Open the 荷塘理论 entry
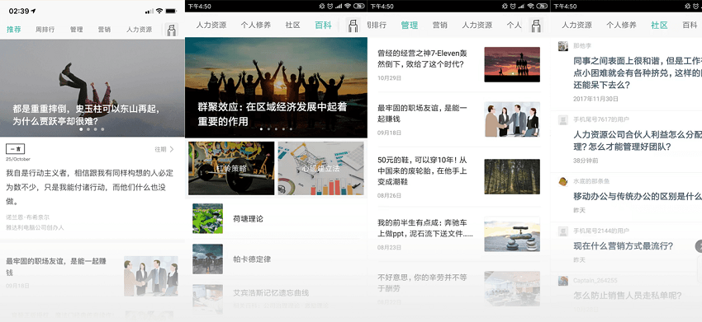Image resolution: width=702 pixels, height=322 pixels. [x=276, y=218]
